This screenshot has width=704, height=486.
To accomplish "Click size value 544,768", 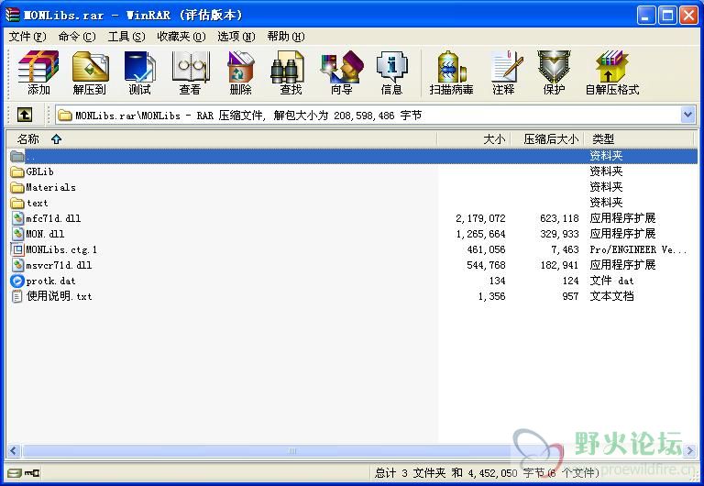I will [x=486, y=265].
